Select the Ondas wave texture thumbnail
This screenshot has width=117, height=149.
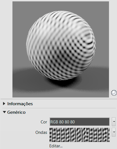click(x=80, y=135)
